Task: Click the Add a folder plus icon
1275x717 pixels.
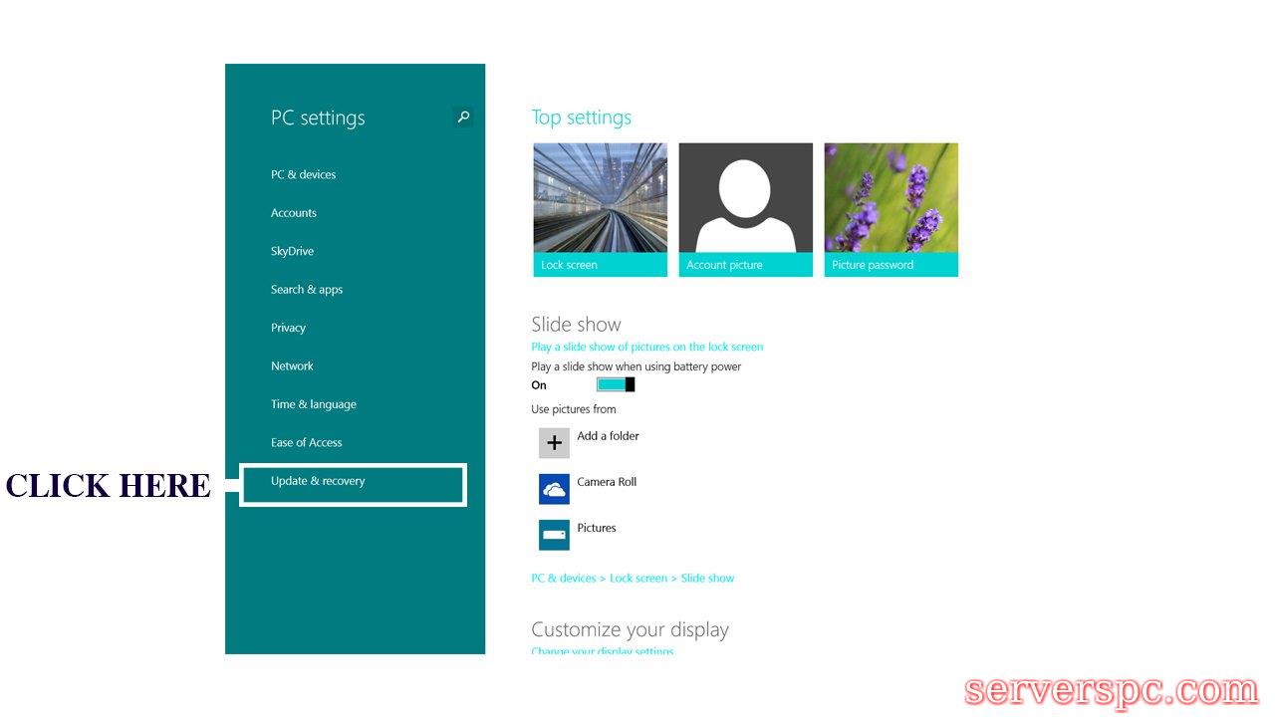Action: click(554, 443)
